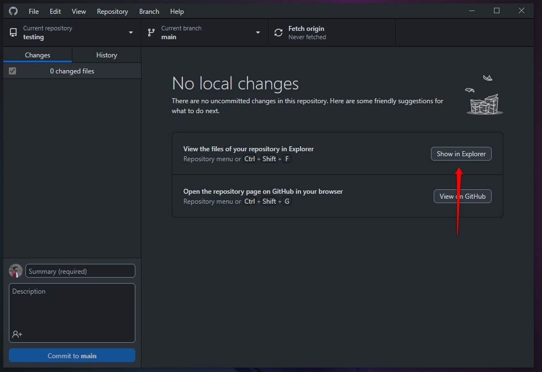This screenshot has height=372, width=542.
Task: Open the Edit menu
Action: coord(55,12)
